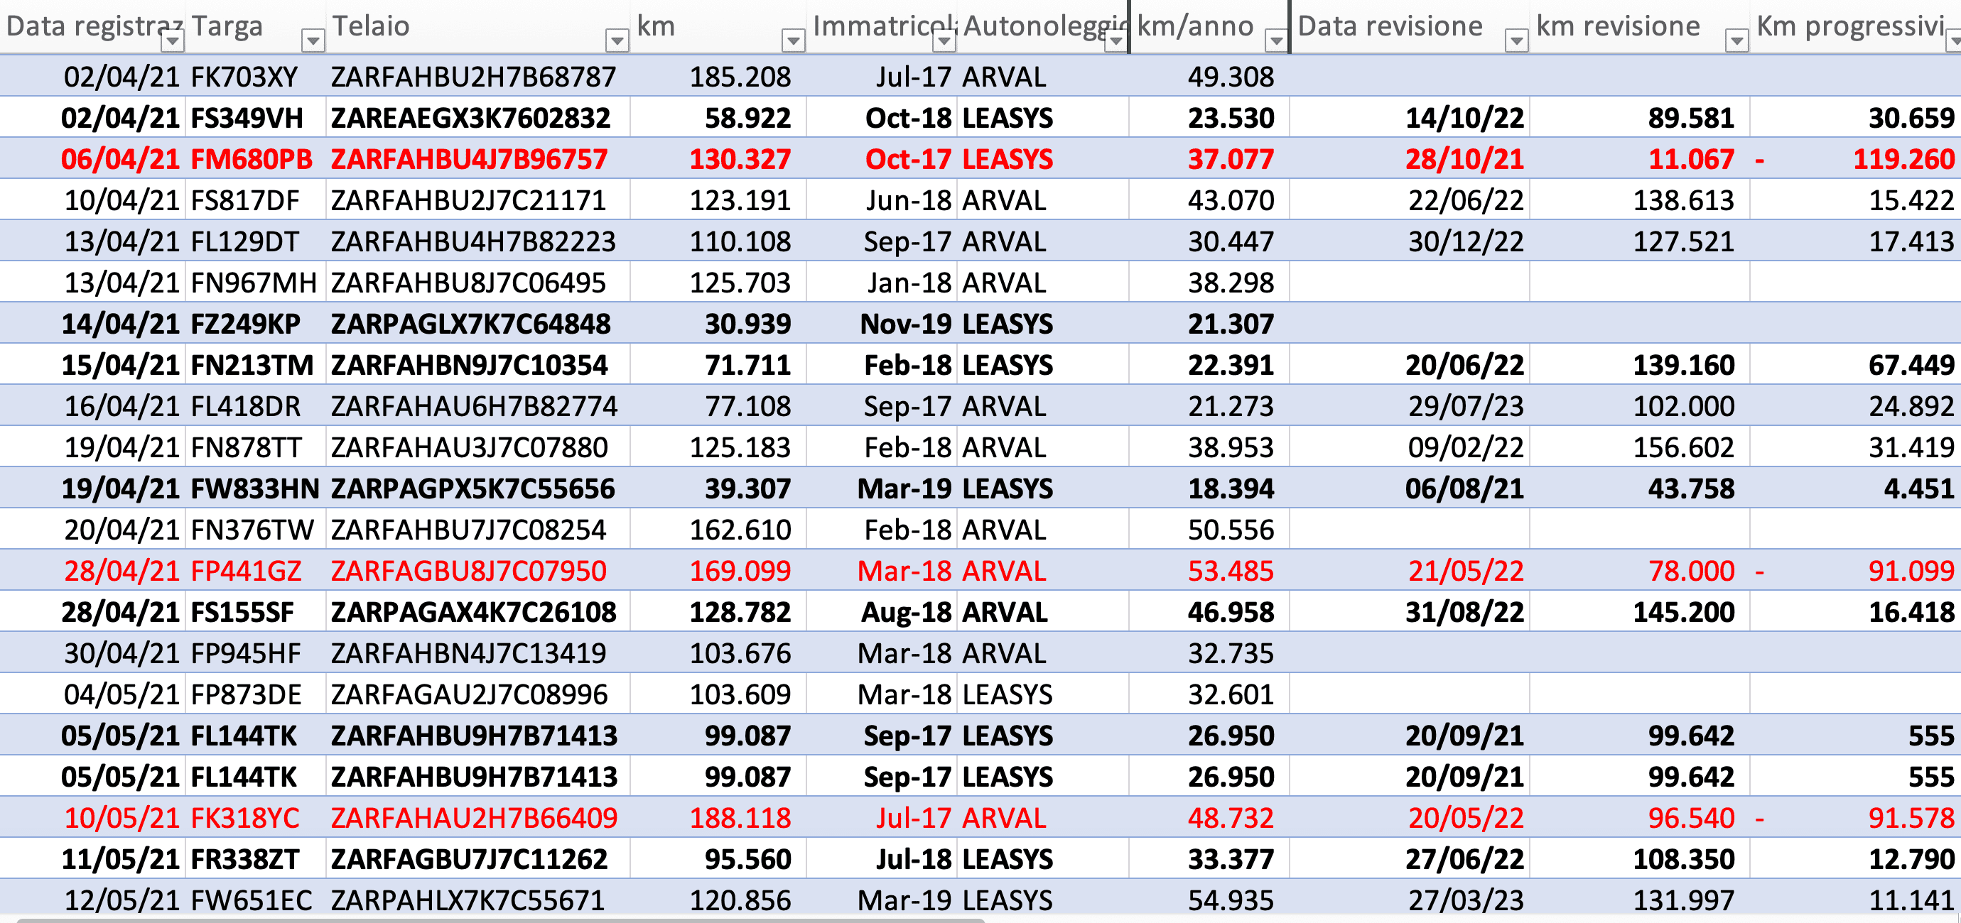The width and height of the screenshot is (1961, 923).
Task: Open the Data registrazione filter dropdown
Action: click(173, 40)
